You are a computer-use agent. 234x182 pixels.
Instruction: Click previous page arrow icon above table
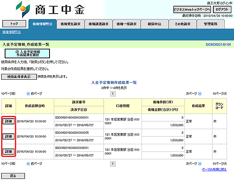pyautogui.click(x=28, y=94)
